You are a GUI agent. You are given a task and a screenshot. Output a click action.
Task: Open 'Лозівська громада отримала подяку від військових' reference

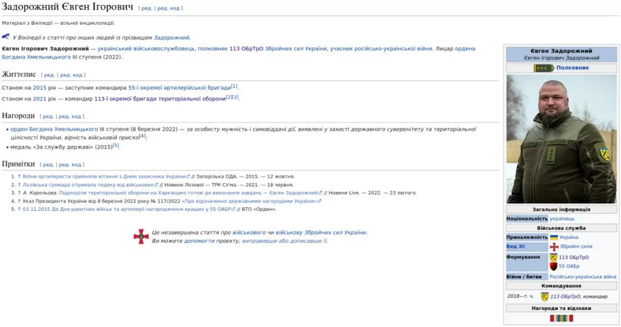pos(87,185)
